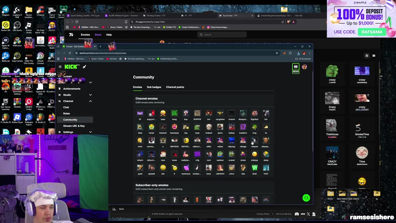This screenshot has width=396, height=223.
Task: Select the 'imdead' skull emote
Action: pos(209,127)
